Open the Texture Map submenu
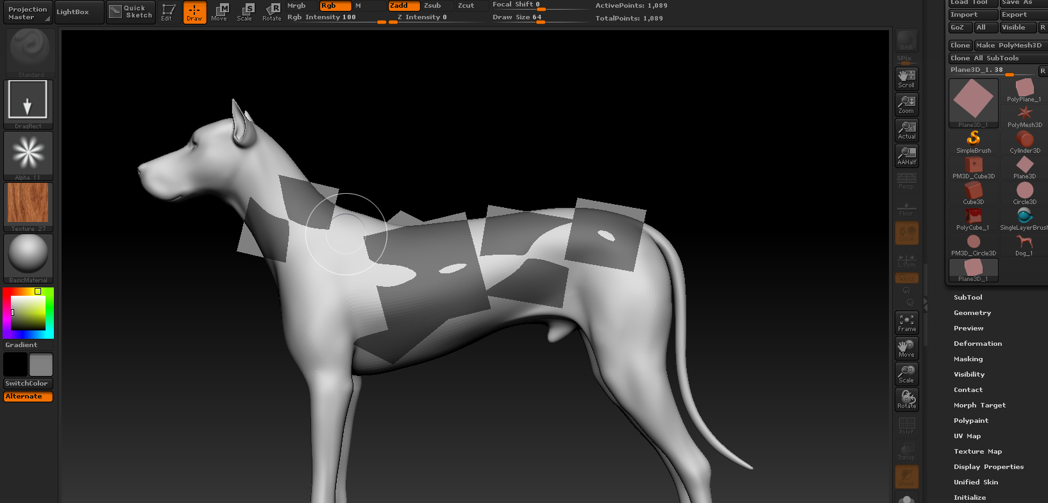Screen dimensions: 1048x503 click(977, 452)
